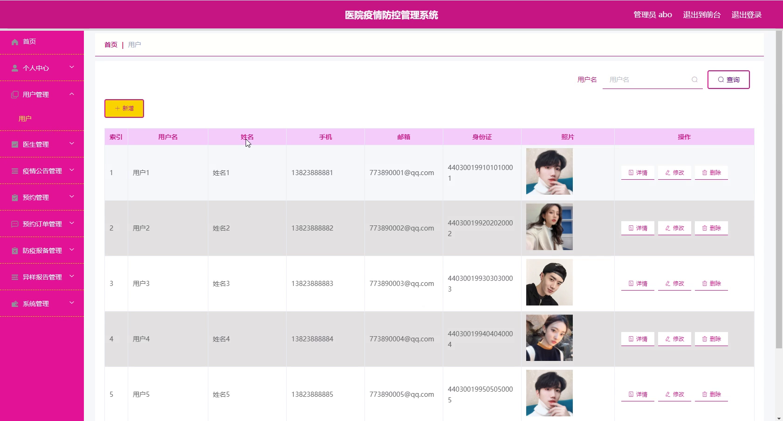Click the magnifier icon in 用户名 search field
The height and width of the screenshot is (421, 783).
694,80
